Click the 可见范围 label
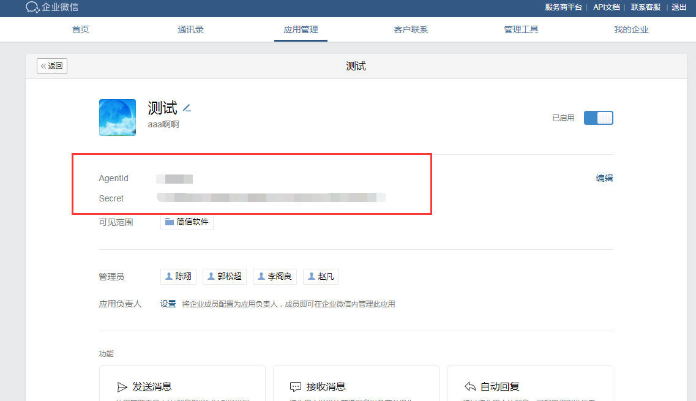The height and width of the screenshot is (401, 696). [116, 222]
